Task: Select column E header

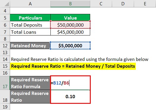Action: tap(145, 4)
